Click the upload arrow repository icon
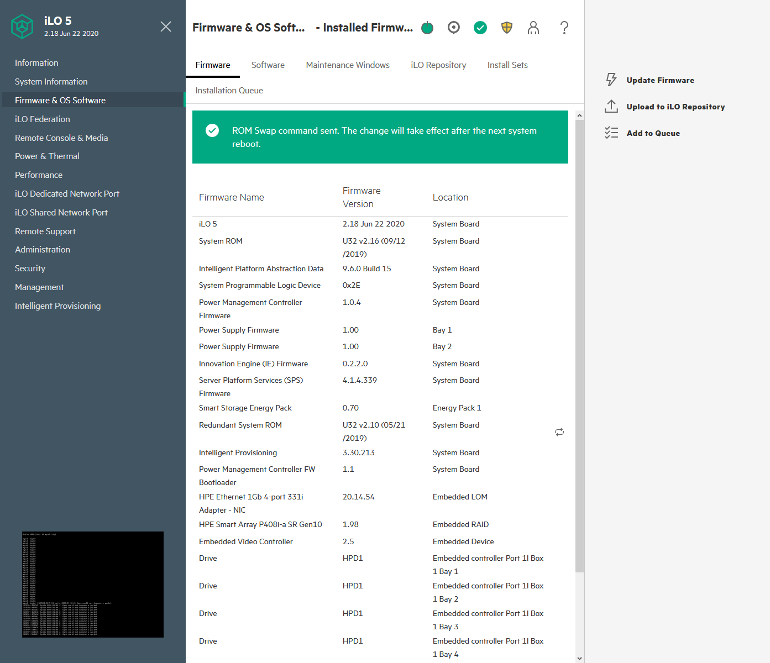Viewport: 770px width, 663px height. pyautogui.click(x=611, y=107)
